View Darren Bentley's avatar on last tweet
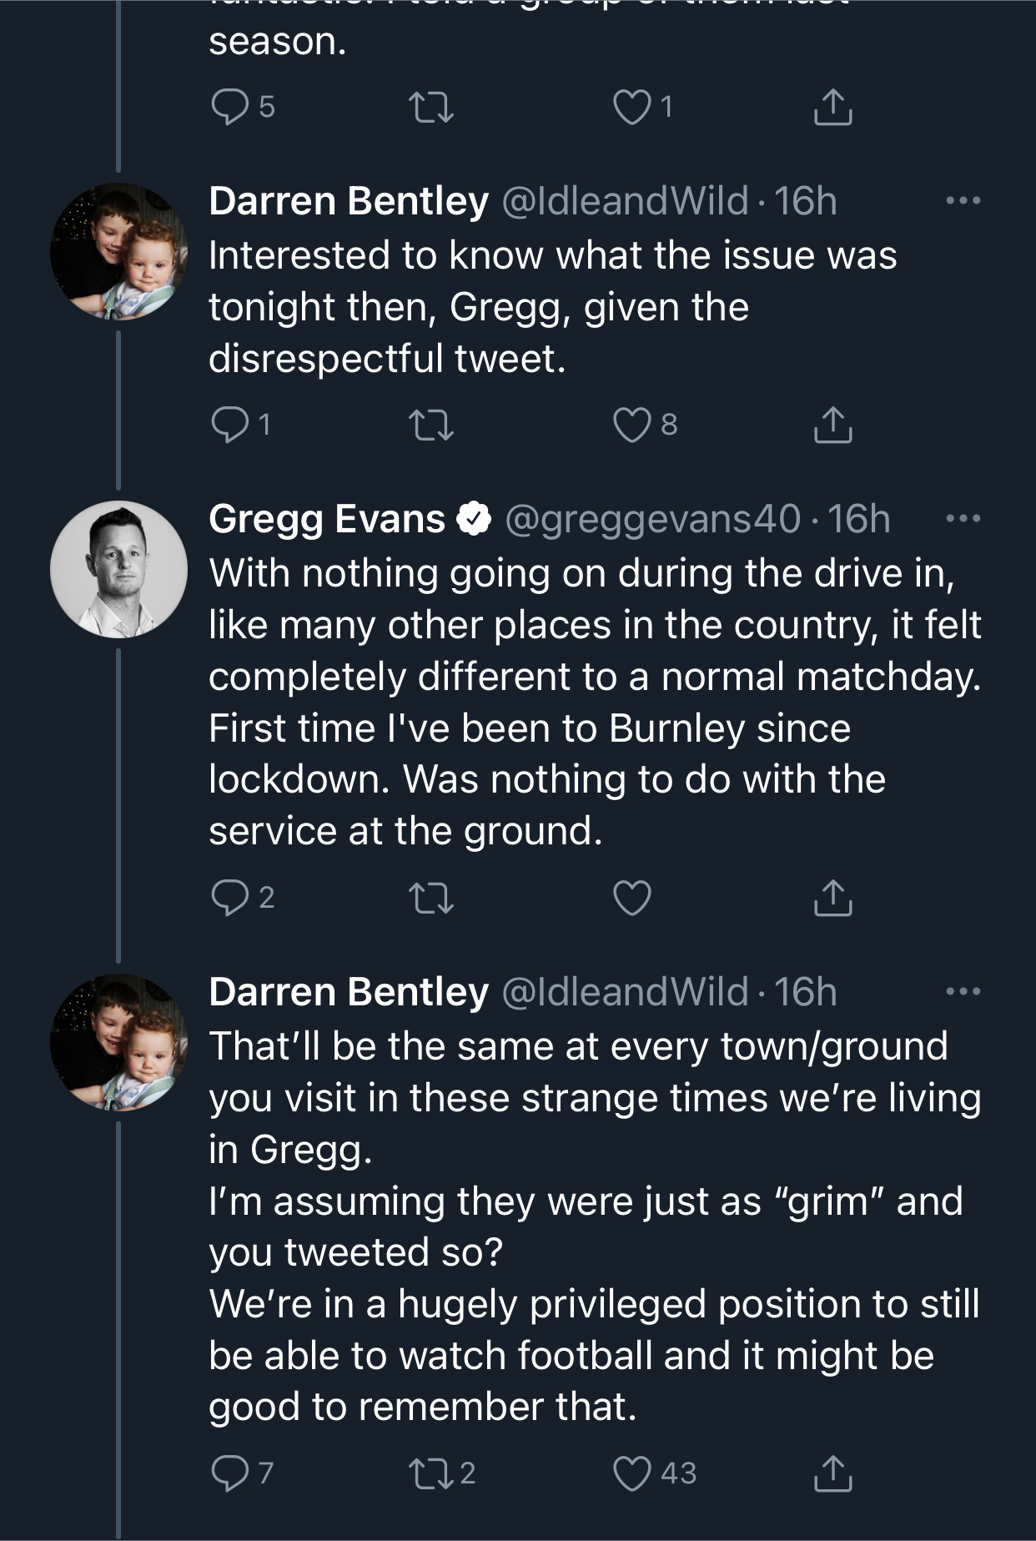Viewport: 1036px width, 1541px height. pyautogui.click(x=118, y=1042)
